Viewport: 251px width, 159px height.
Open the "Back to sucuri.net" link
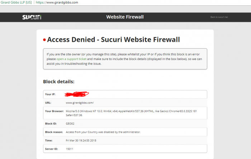point(219,17)
